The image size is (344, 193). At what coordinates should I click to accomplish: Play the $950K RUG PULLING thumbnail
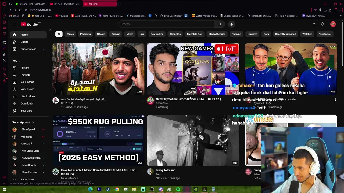point(98,140)
